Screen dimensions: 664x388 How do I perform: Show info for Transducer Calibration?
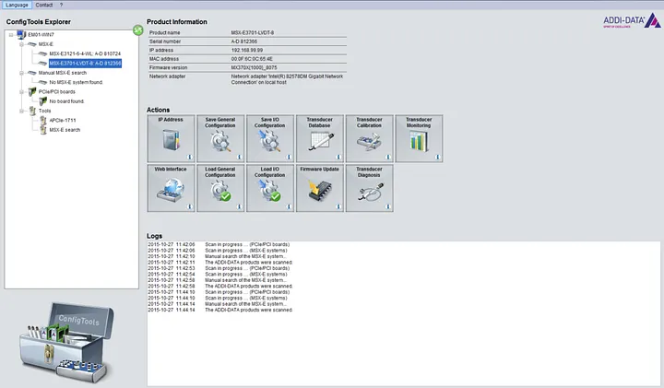[x=388, y=157]
